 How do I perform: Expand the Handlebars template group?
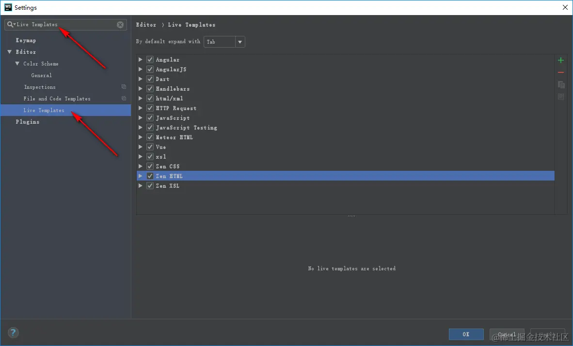[140, 88]
